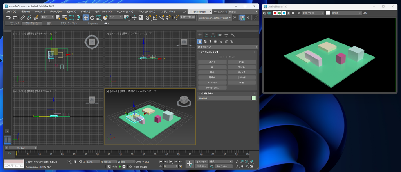Viewport: 401px width, 172px height.
Task: Click the ピラミッド primitive button
Action: (x=242, y=78)
